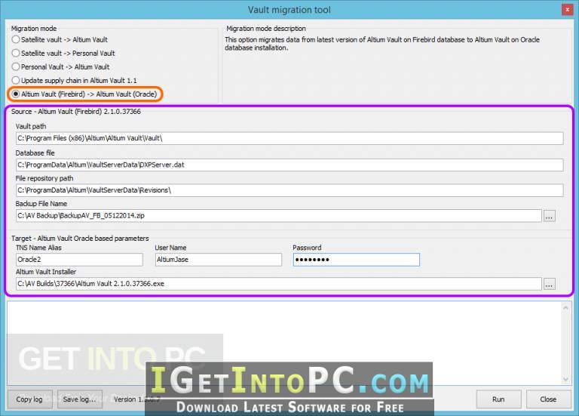The image size is (579, 416).
Task: Click the Target - Altium Vault Oracle based parameters label
Action: [80, 239]
